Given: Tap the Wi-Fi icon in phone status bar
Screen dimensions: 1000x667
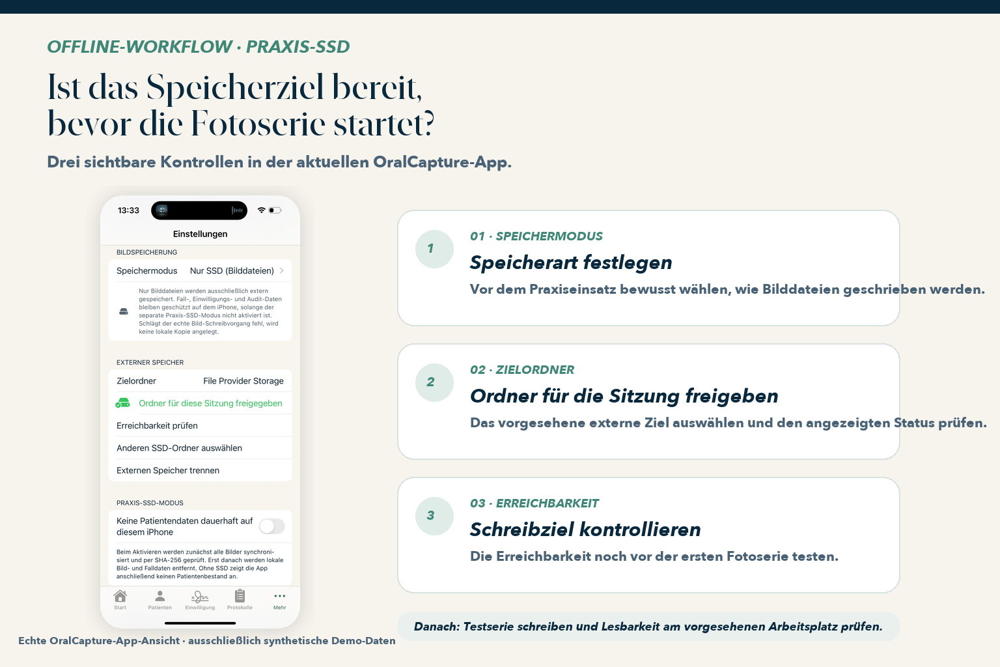Looking at the screenshot, I should tap(261, 210).
